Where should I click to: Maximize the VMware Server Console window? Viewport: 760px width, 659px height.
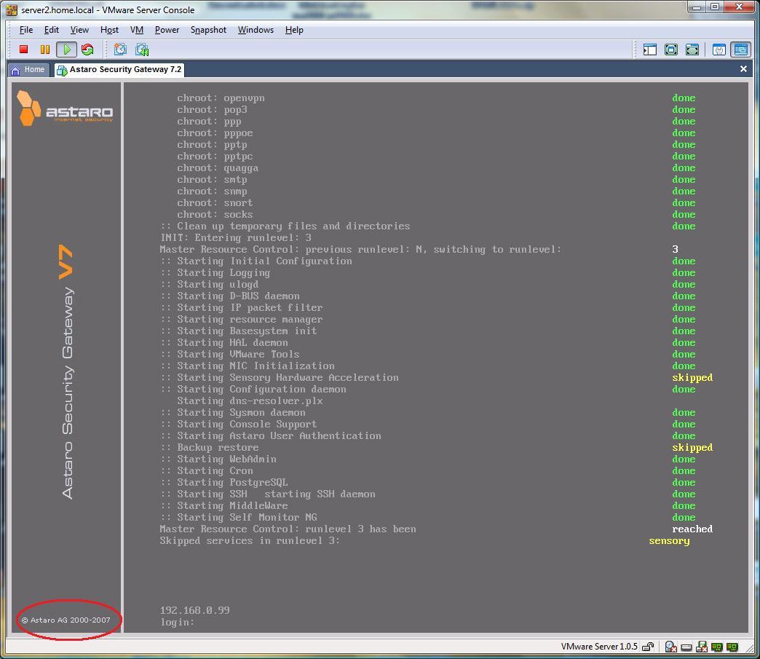[x=714, y=7]
